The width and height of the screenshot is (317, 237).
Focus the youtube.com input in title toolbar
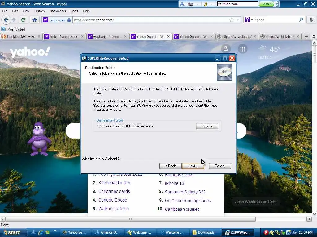tap(237, 4)
